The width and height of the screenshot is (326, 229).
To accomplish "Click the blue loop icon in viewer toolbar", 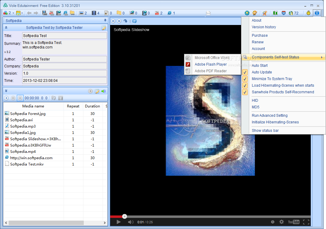I will click(x=134, y=21).
